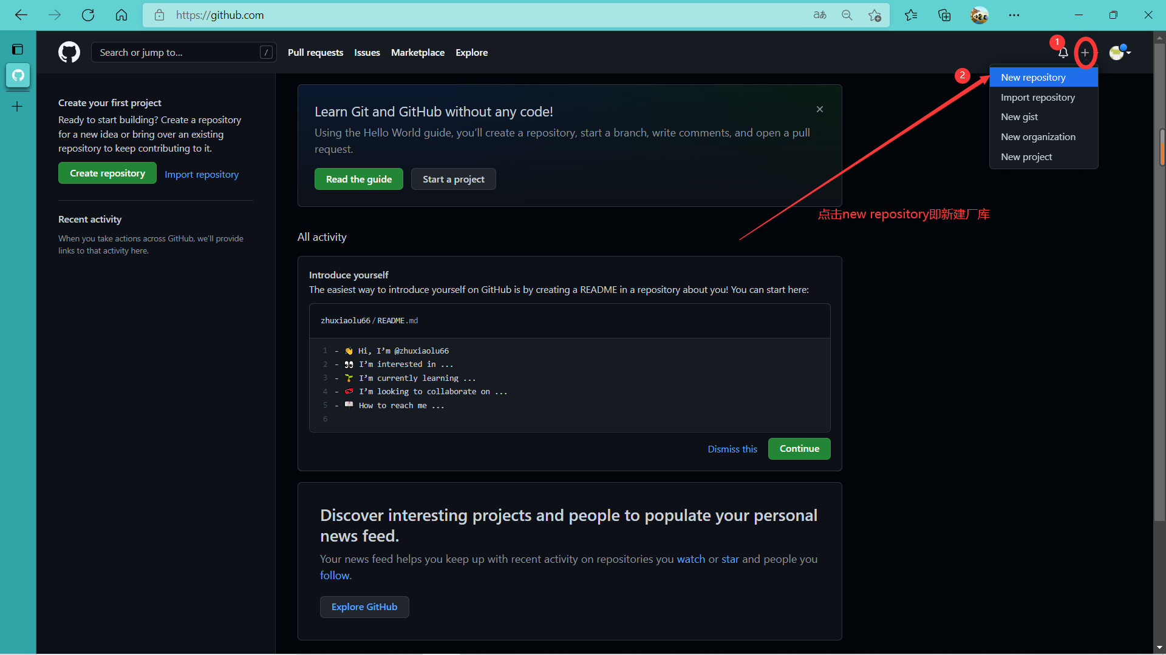Close the Learn Git banner
Viewport: 1166px width, 655px height.
[820, 109]
